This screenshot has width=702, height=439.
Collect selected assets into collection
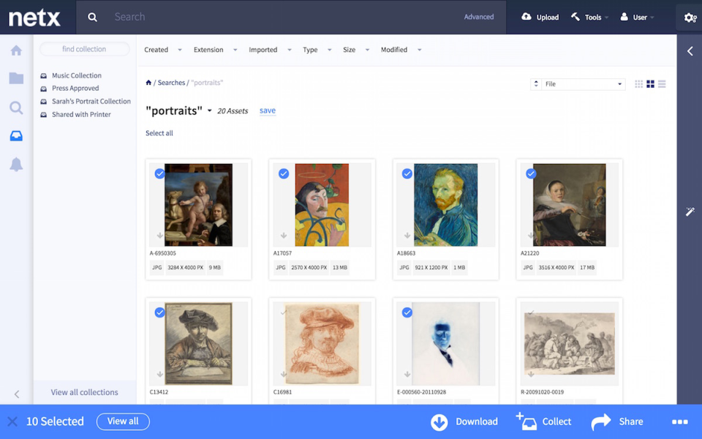[x=543, y=421]
